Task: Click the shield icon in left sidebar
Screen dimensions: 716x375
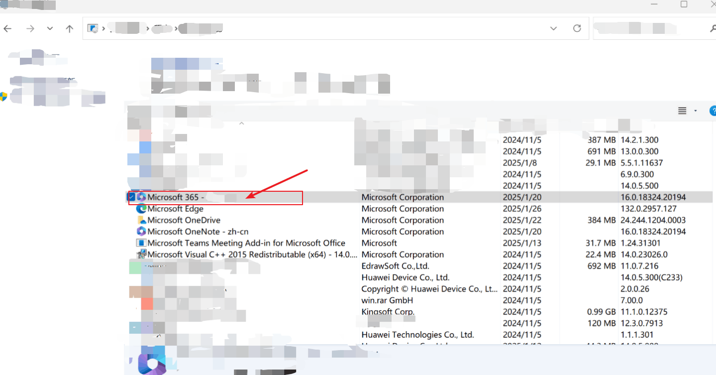Action: point(3,96)
